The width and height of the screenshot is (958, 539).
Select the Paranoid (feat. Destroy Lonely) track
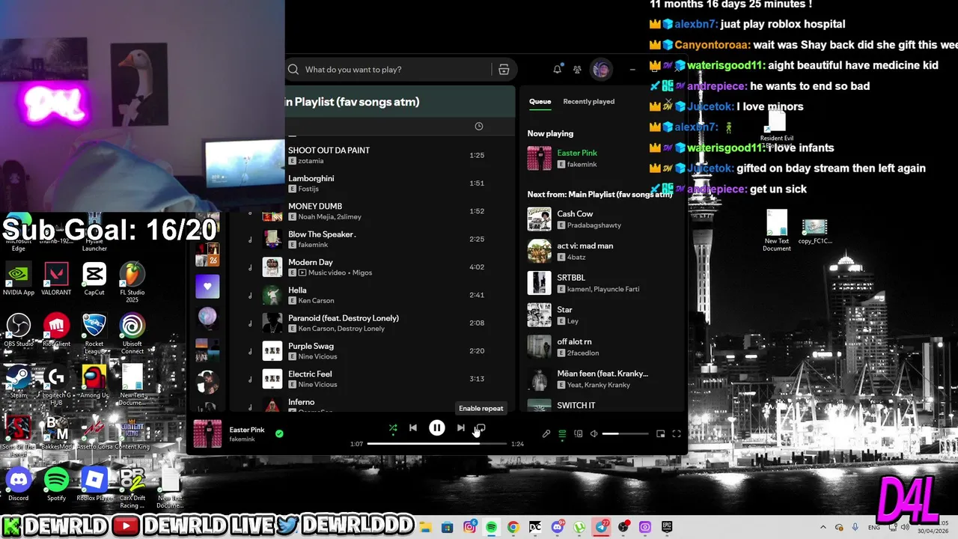(374, 323)
